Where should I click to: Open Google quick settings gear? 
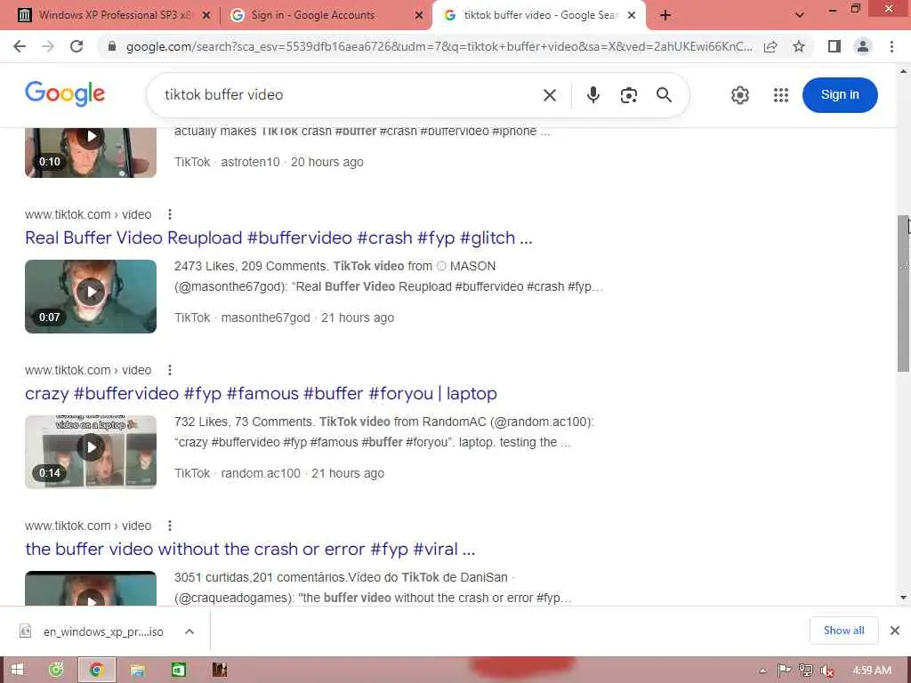coord(739,94)
